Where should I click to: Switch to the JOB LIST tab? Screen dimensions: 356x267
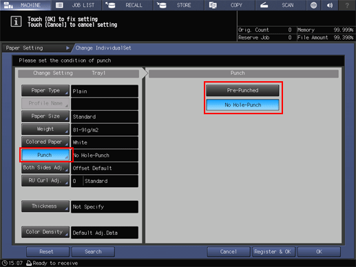(x=76, y=5)
